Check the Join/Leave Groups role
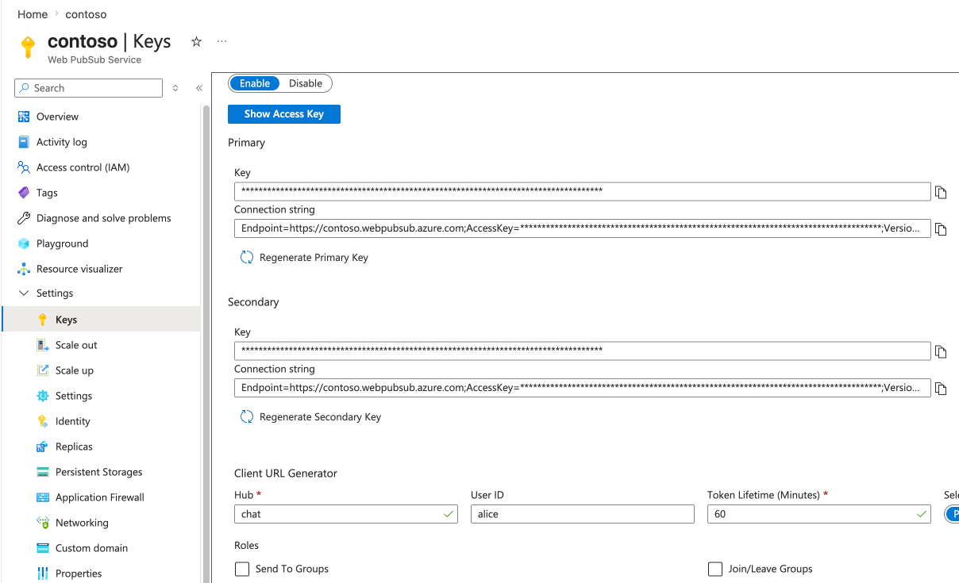 (715, 569)
